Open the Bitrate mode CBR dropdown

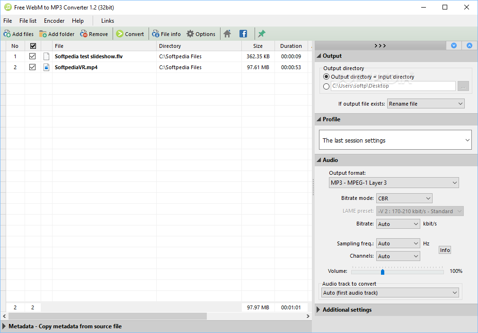(404, 198)
